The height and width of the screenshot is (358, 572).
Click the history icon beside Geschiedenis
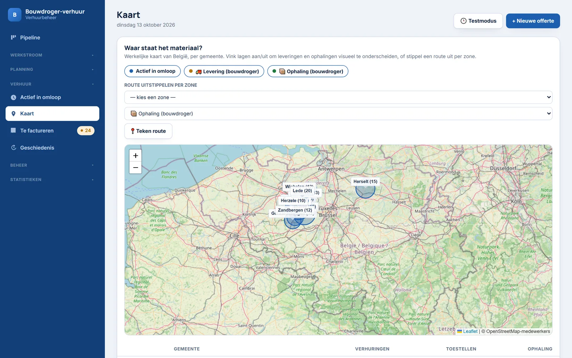click(13, 148)
